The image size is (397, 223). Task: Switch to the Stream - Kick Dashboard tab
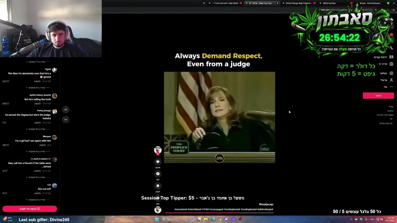coord(372,3)
